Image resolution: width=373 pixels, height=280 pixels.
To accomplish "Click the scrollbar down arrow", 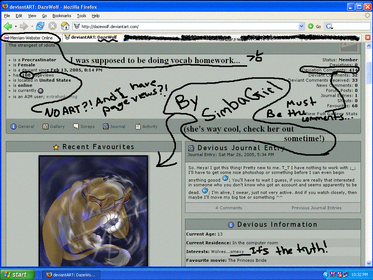I will [369, 263].
